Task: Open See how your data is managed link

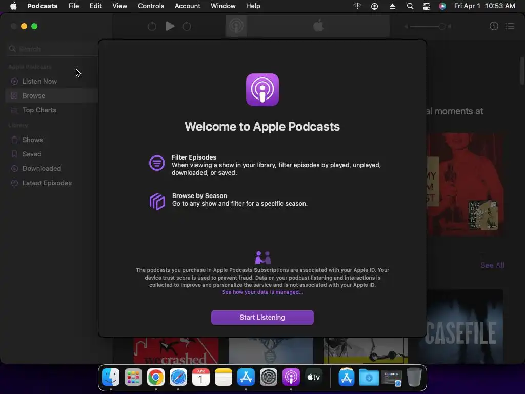Action: pos(262,292)
